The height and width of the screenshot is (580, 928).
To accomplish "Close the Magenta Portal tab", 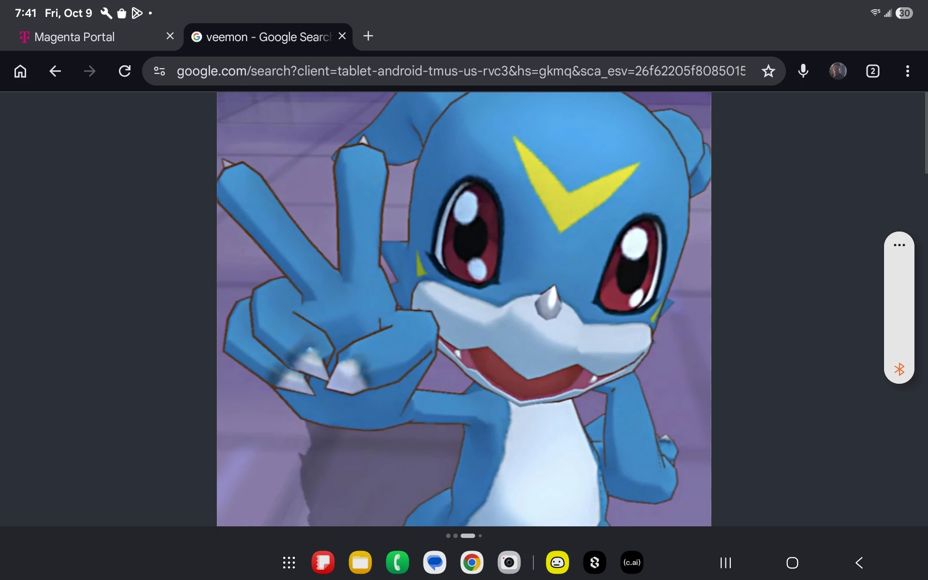I will pyautogui.click(x=170, y=36).
